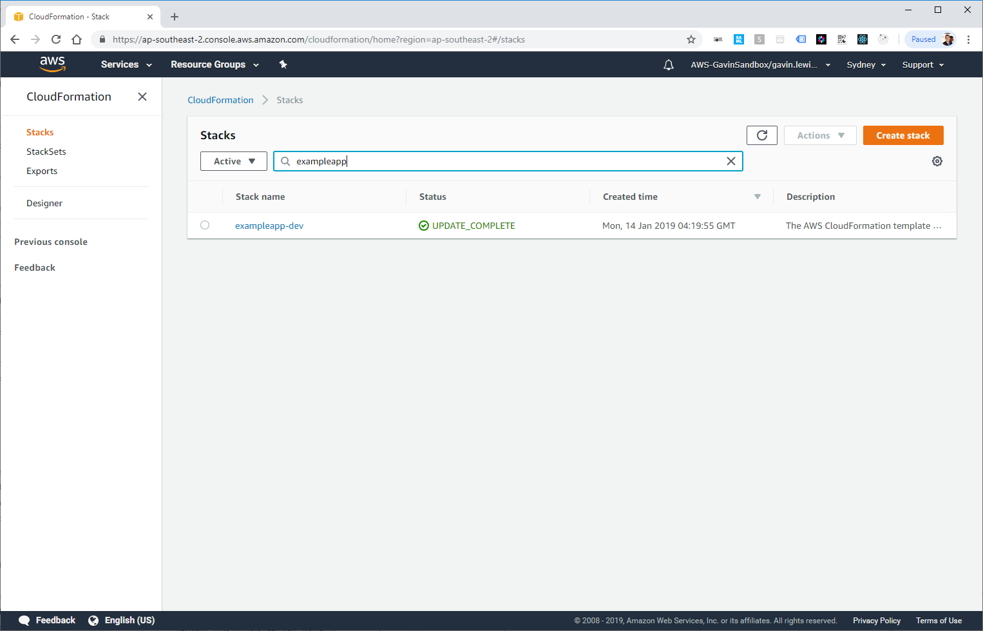Click the stack search input field
983x631 pixels.
508,161
